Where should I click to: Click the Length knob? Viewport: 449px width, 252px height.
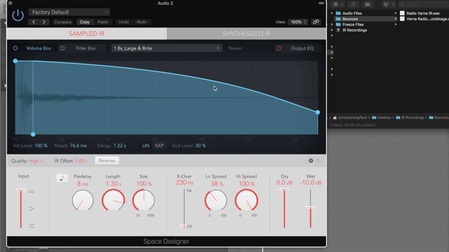[x=113, y=200]
